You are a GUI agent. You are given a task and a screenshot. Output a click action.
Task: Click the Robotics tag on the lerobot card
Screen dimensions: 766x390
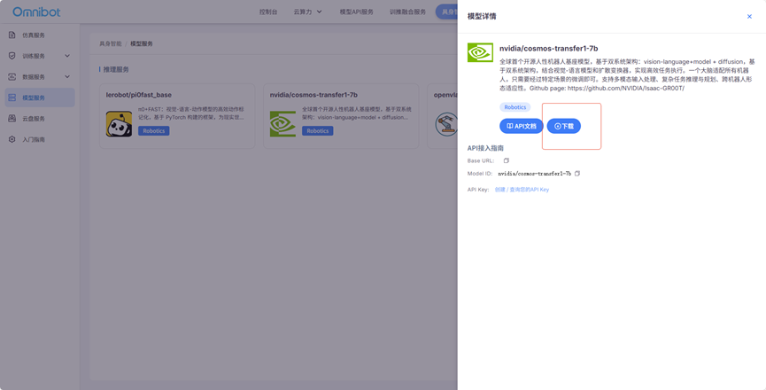click(154, 131)
